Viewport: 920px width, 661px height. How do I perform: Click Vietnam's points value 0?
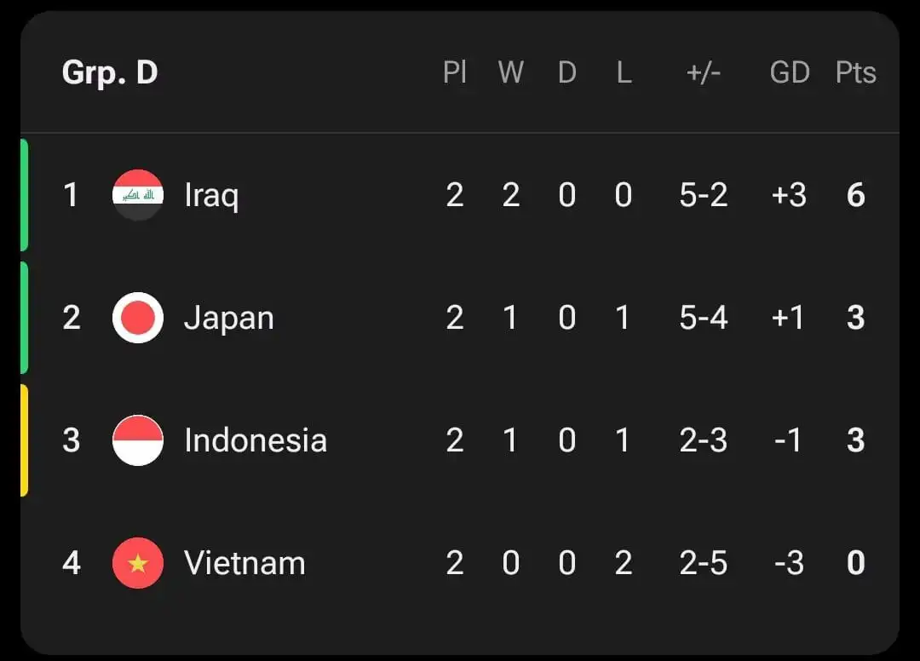click(855, 562)
